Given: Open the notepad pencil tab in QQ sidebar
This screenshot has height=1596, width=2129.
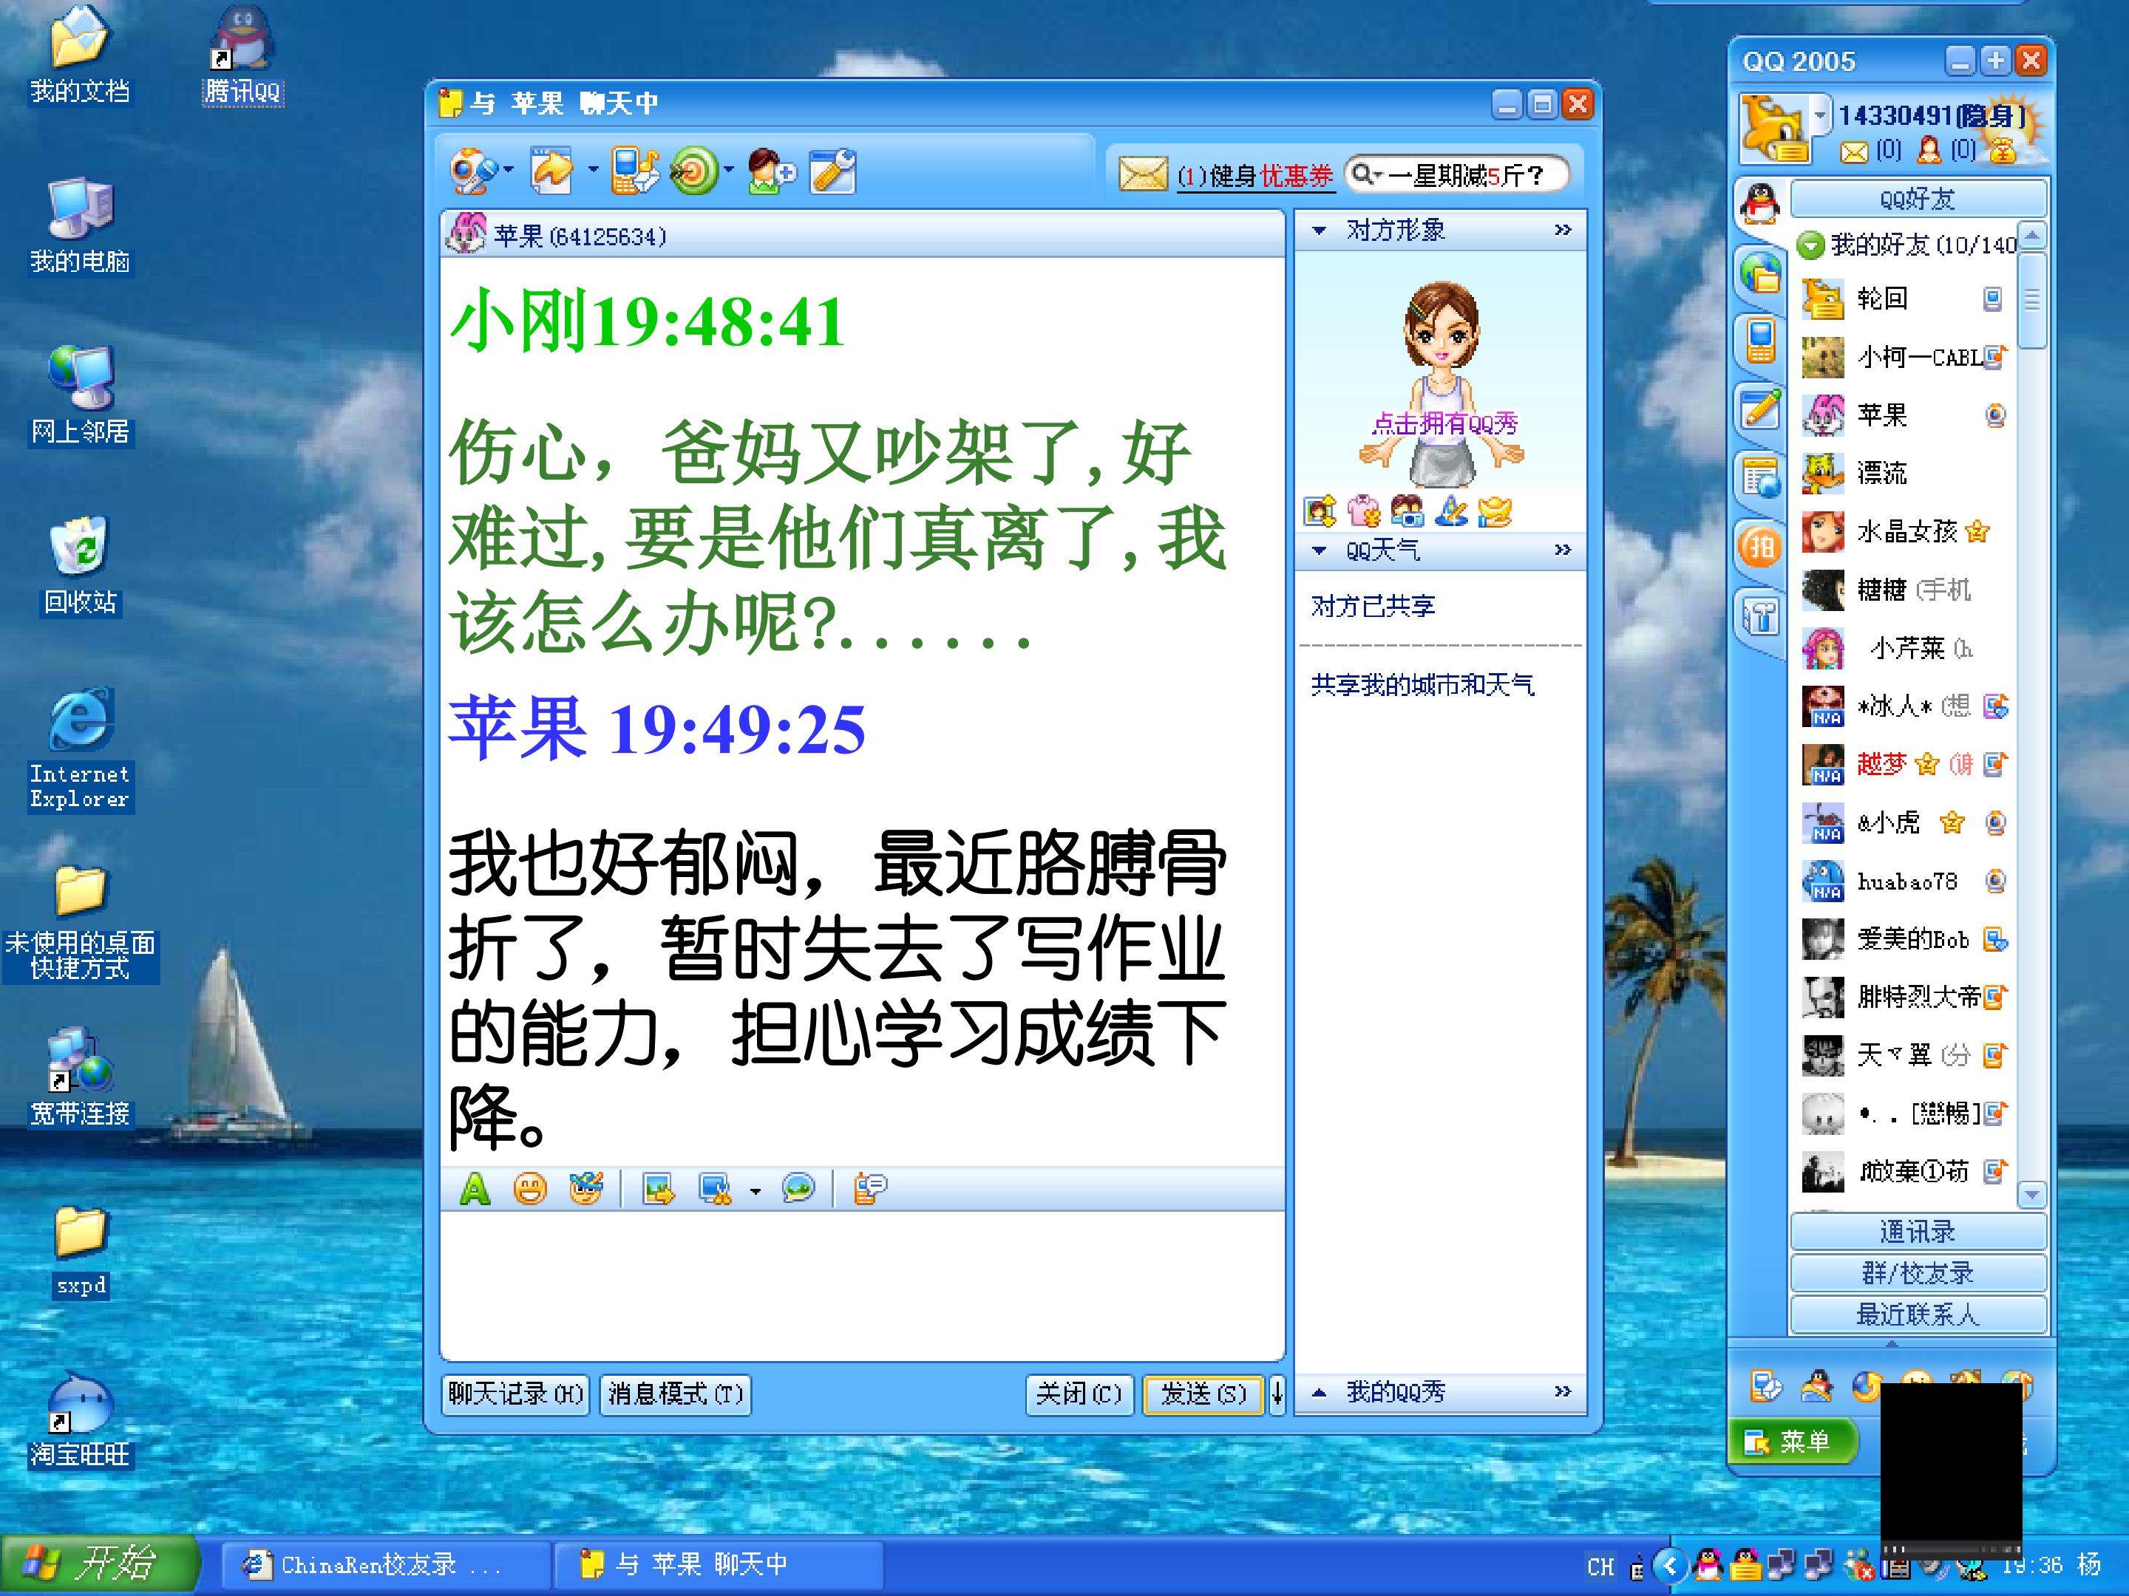Looking at the screenshot, I should click(x=1760, y=409).
